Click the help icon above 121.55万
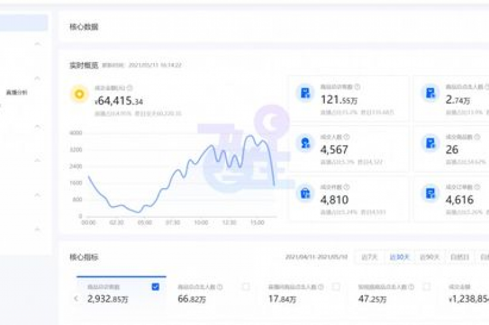Viewport: 489px width, 325px height. point(357,87)
